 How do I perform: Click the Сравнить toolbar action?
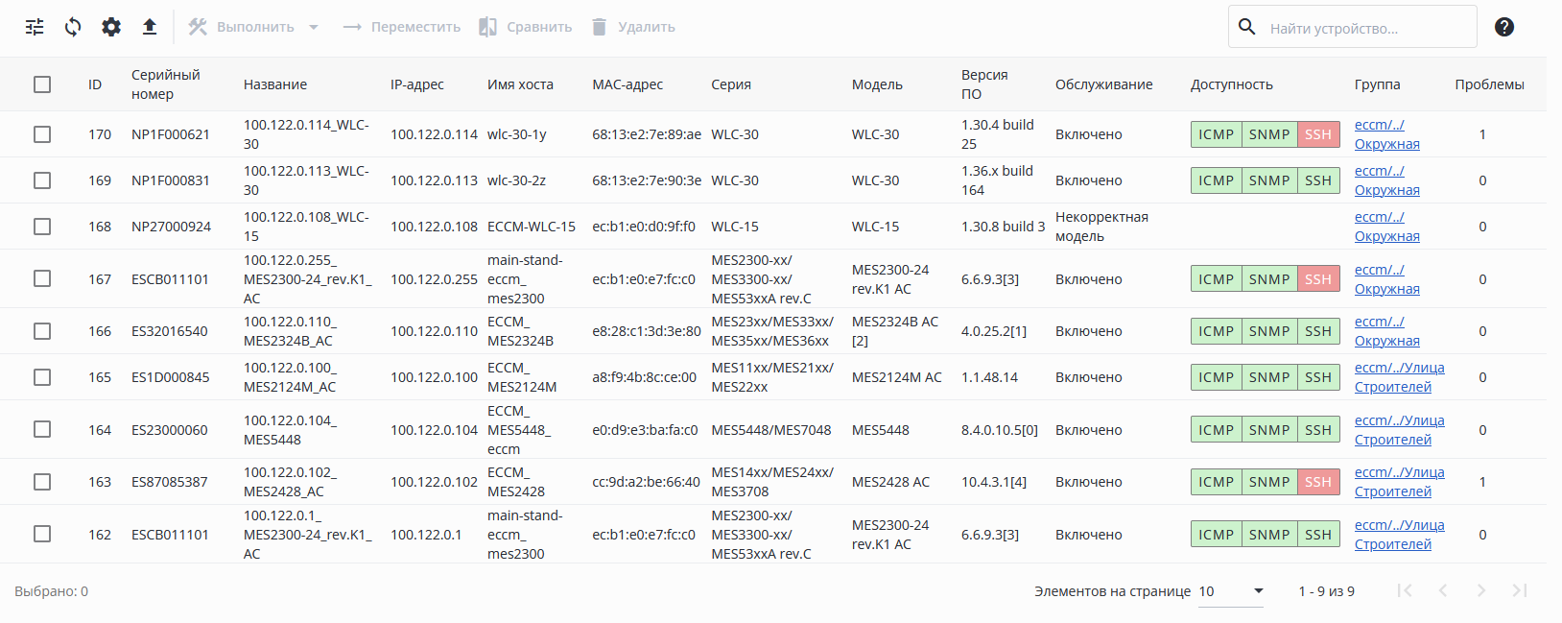coord(526,27)
